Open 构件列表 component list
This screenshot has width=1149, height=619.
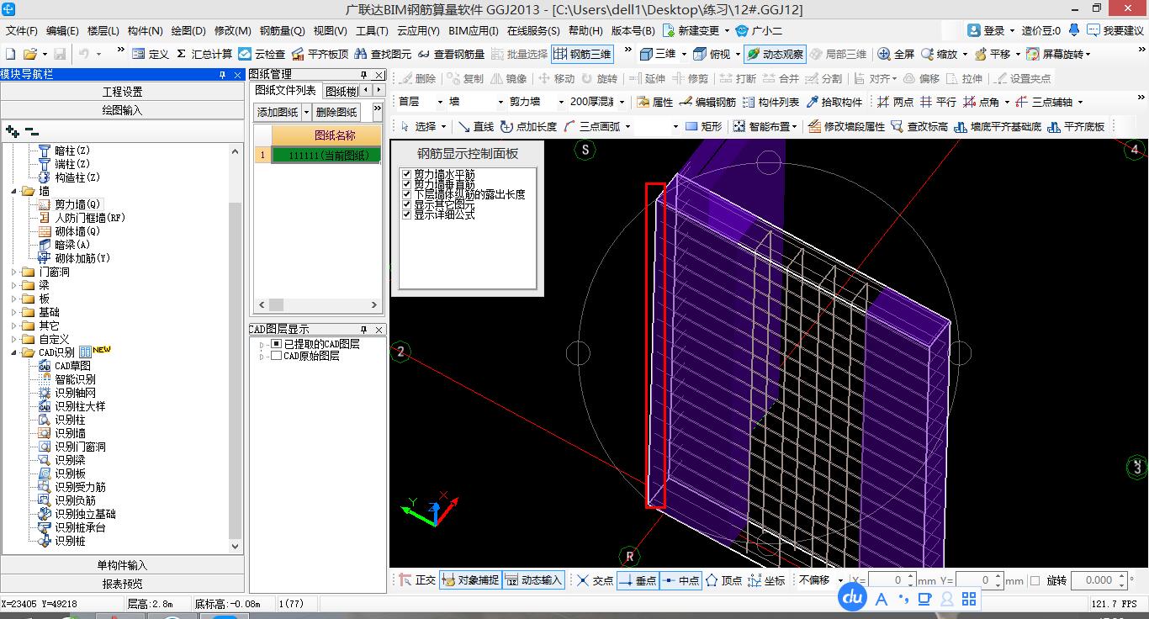[770, 102]
